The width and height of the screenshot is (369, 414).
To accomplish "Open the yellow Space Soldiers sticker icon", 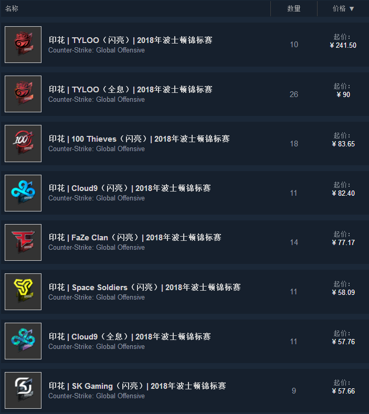I will (x=23, y=292).
